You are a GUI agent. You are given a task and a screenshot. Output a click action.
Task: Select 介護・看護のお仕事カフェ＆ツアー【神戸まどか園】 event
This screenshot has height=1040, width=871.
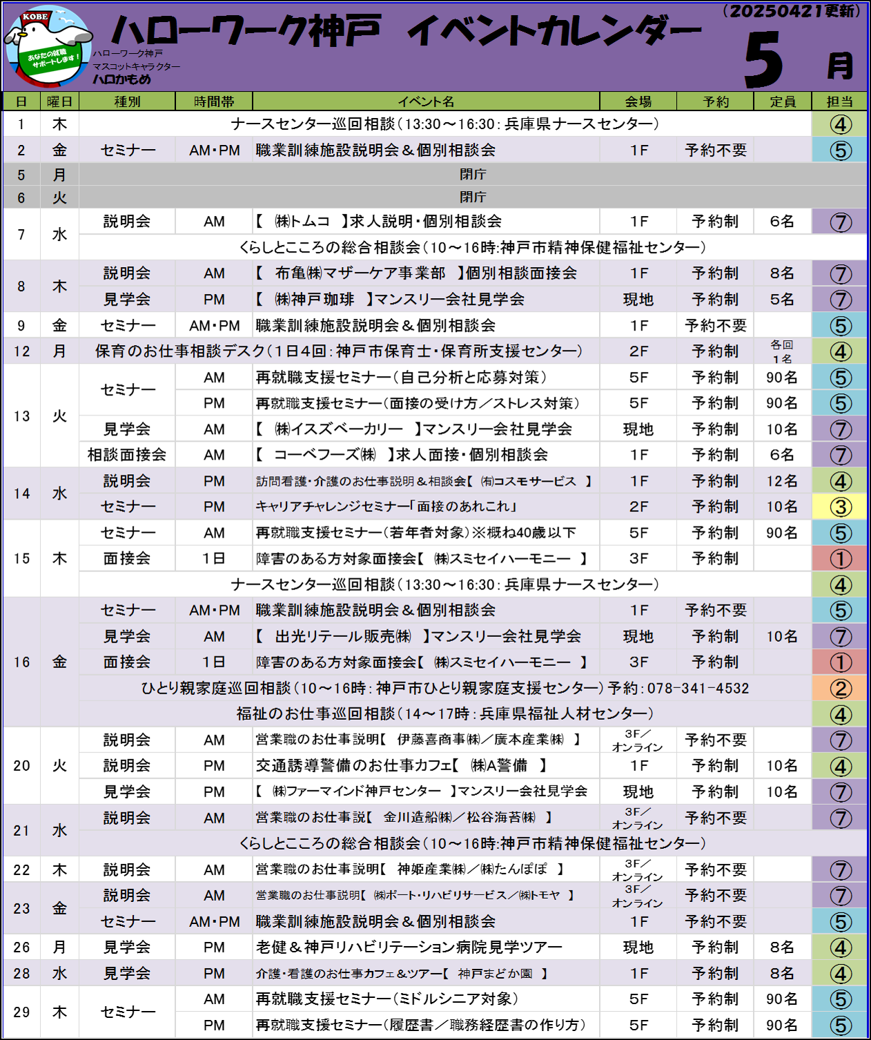[x=402, y=973]
